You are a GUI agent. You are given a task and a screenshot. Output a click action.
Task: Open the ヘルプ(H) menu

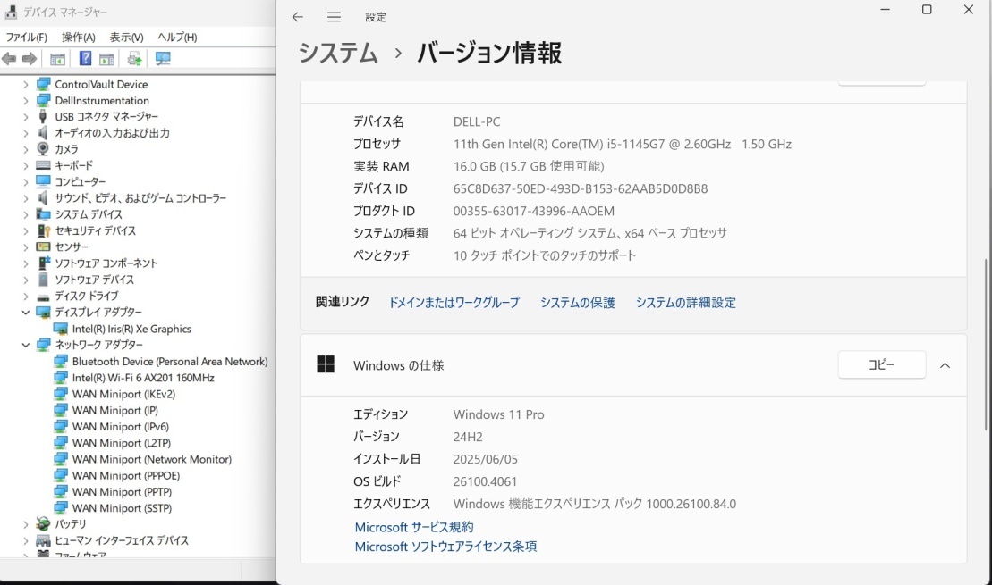tap(177, 38)
